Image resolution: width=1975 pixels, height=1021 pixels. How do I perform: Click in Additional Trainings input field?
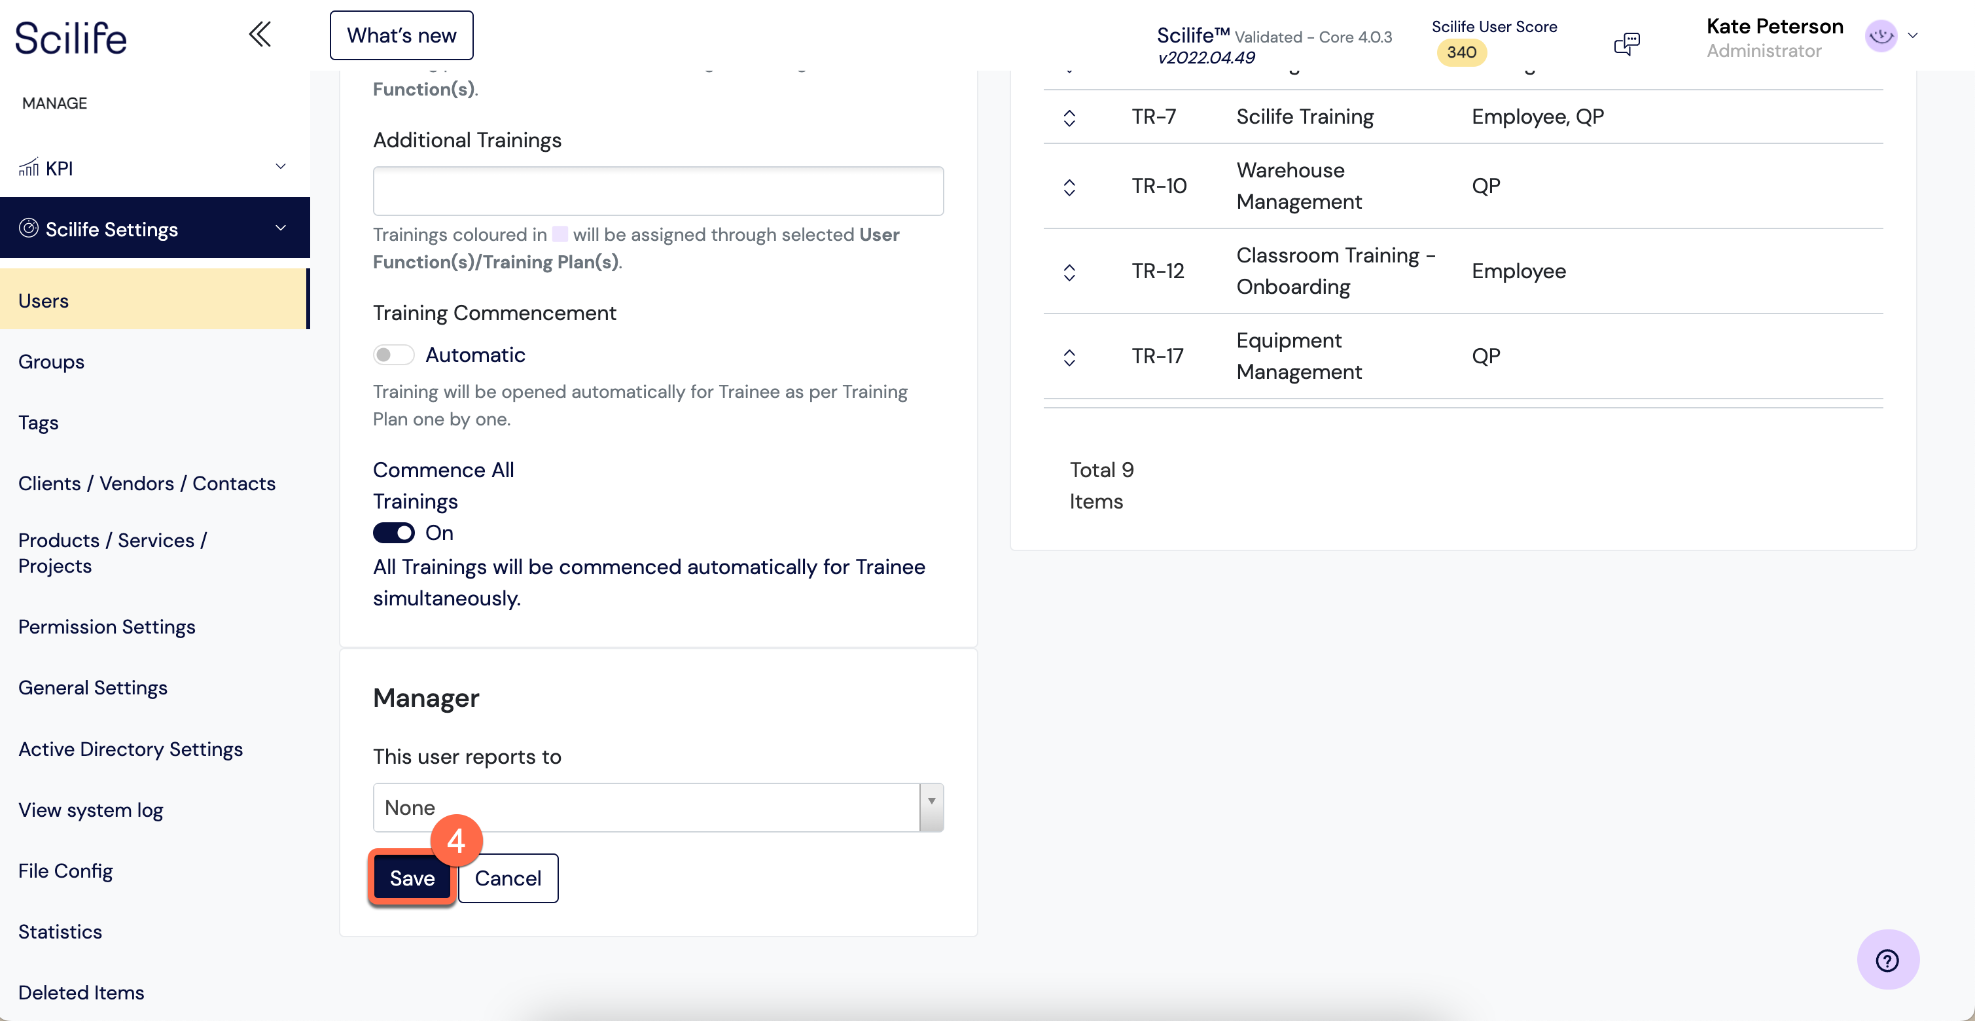[658, 191]
